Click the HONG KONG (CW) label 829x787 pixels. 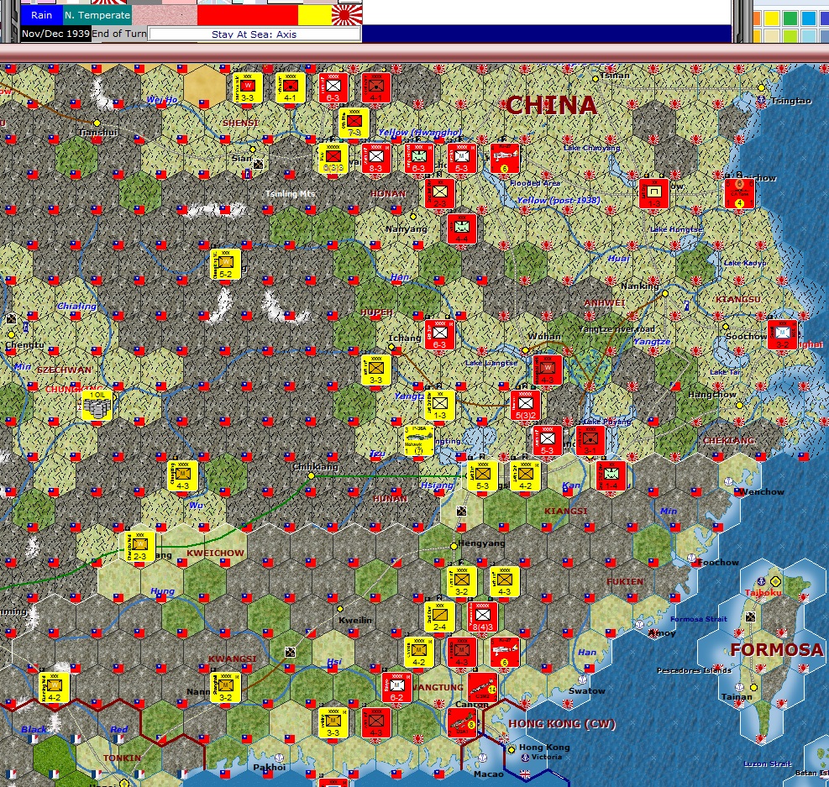click(562, 723)
